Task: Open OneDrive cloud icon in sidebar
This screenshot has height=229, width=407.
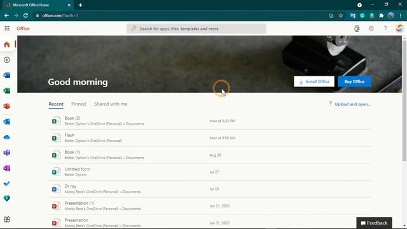Action: 7,137
